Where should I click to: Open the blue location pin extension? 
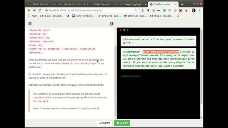click(142, 10)
